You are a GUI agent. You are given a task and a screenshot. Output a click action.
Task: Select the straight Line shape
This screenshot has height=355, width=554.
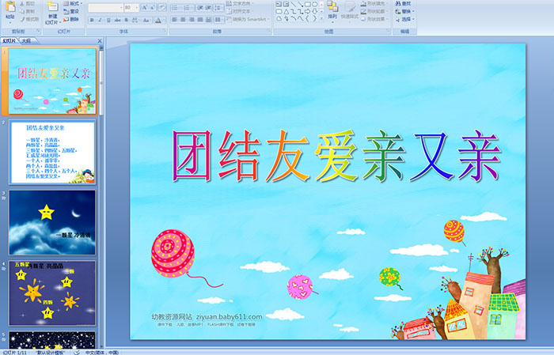point(294,4)
